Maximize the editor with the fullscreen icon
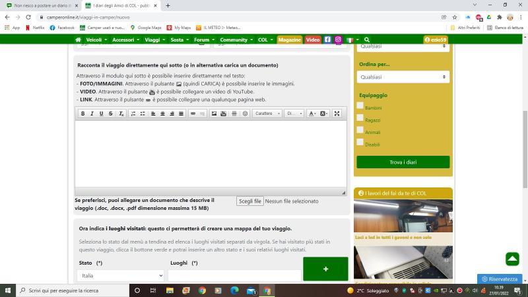Viewport: 528px width, 297px height. coord(337,114)
